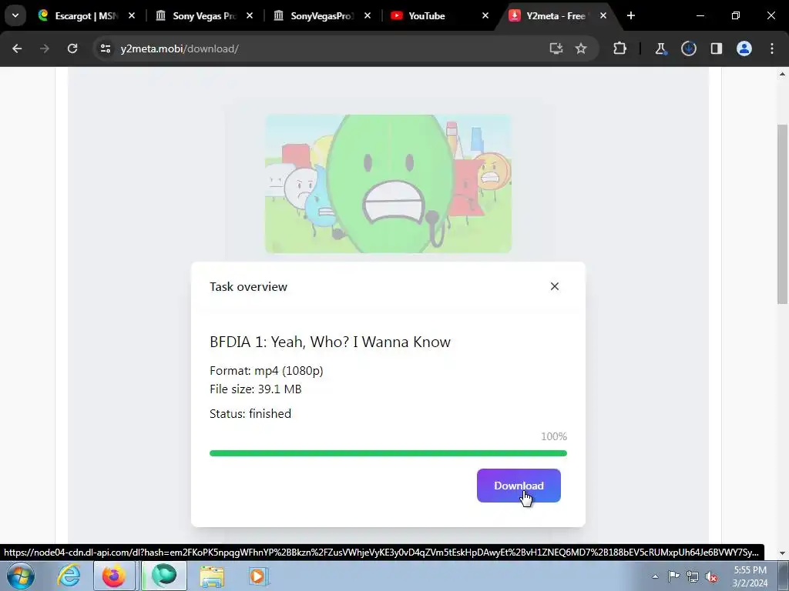The height and width of the screenshot is (591, 789).
Task: Open Chrome Labs flask icon
Action: tap(660, 48)
